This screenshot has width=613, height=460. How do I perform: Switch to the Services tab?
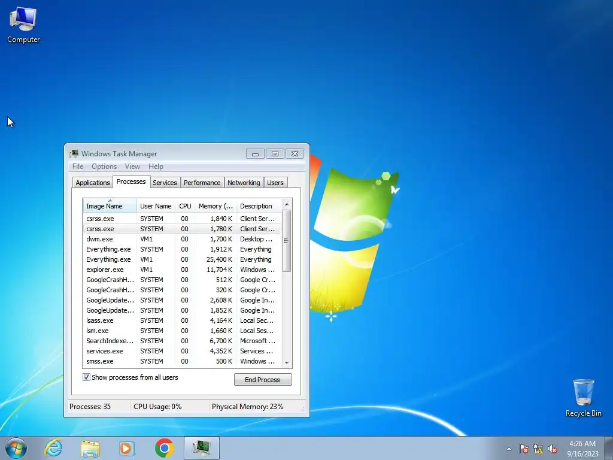tap(165, 183)
